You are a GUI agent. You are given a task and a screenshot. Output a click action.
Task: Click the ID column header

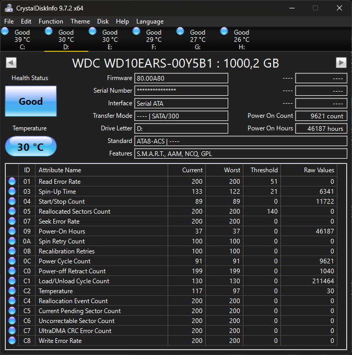click(27, 170)
